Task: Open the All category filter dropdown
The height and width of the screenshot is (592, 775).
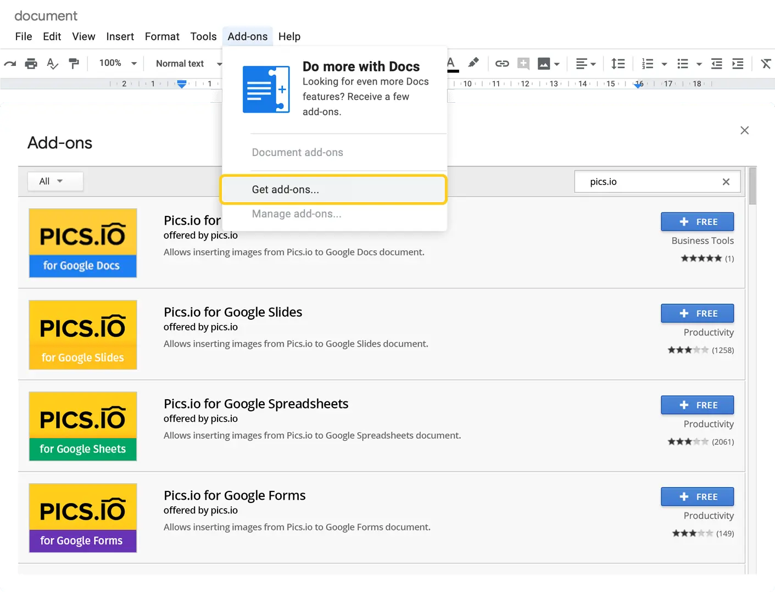Action: [55, 181]
